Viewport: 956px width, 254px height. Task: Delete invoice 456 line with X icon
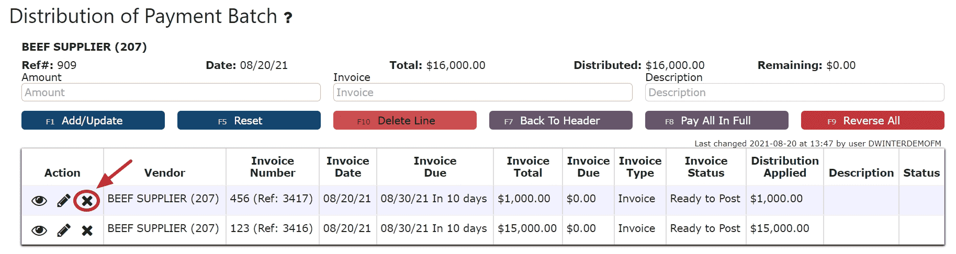(87, 201)
